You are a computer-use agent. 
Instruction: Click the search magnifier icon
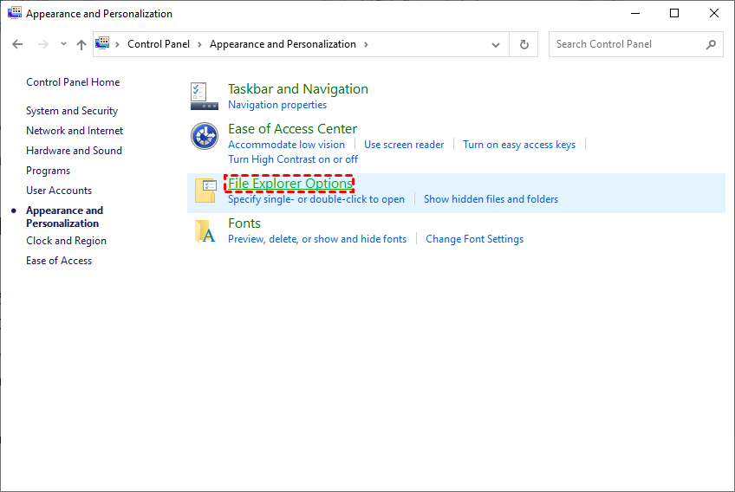[x=711, y=44]
